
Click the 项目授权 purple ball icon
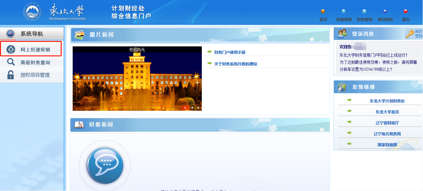tap(385, 12)
